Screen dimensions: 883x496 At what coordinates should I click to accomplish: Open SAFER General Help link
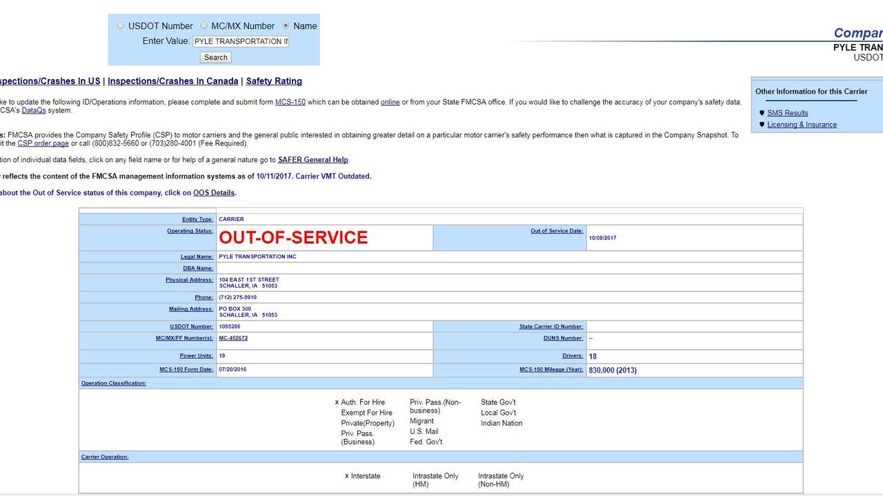(x=313, y=160)
